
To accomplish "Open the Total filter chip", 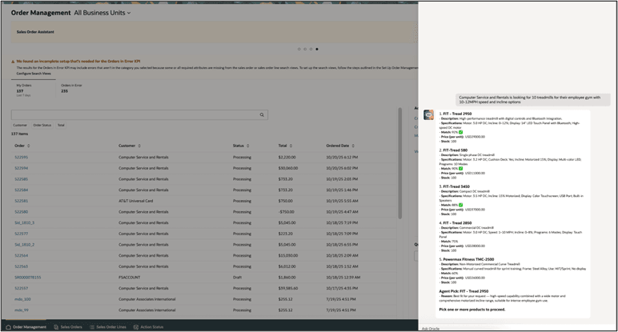I will pos(61,126).
